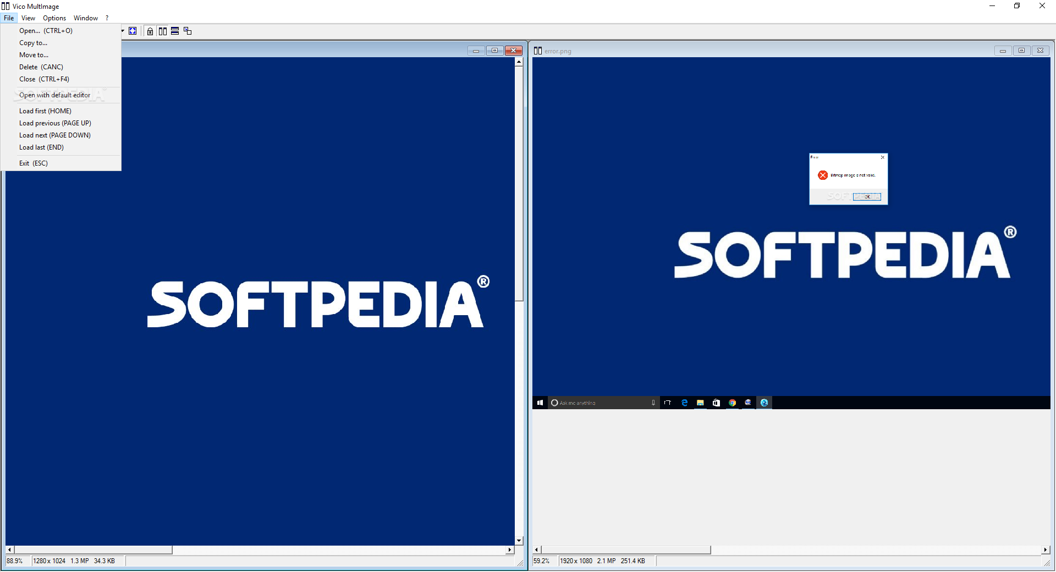Open the ? help menu
1056x572 pixels.
pos(107,18)
